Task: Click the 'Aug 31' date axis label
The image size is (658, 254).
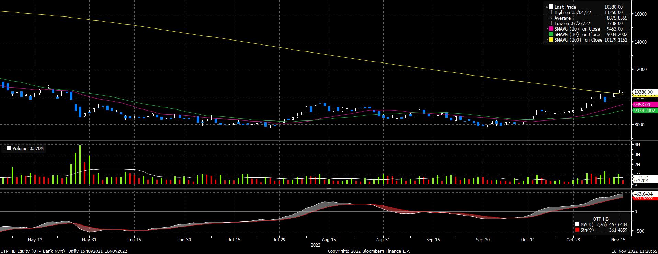Action: point(383,240)
